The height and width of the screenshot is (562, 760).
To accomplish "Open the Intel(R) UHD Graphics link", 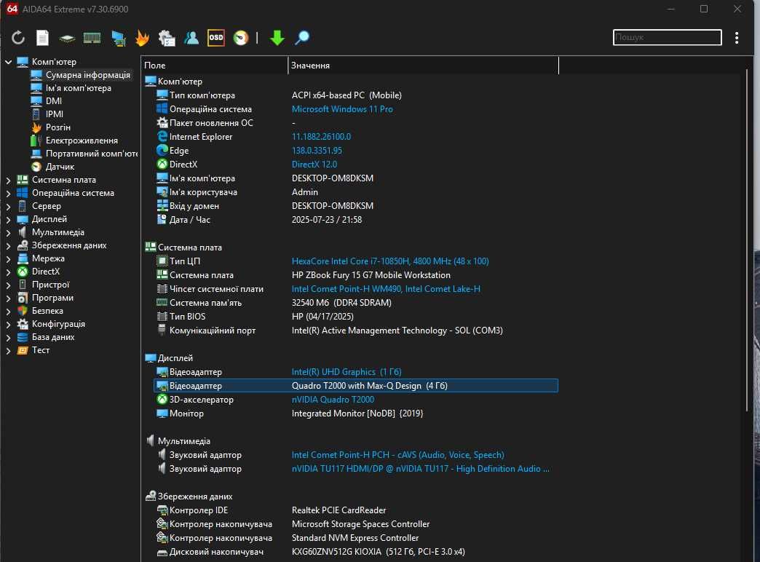I will (x=347, y=372).
